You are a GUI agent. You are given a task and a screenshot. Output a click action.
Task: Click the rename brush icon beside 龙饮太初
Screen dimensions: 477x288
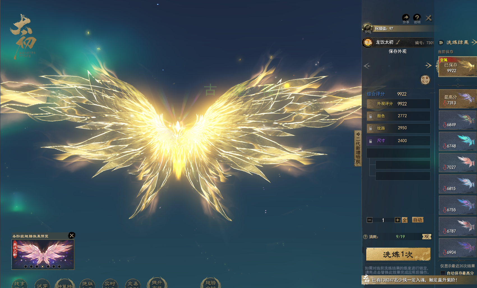click(398, 42)
